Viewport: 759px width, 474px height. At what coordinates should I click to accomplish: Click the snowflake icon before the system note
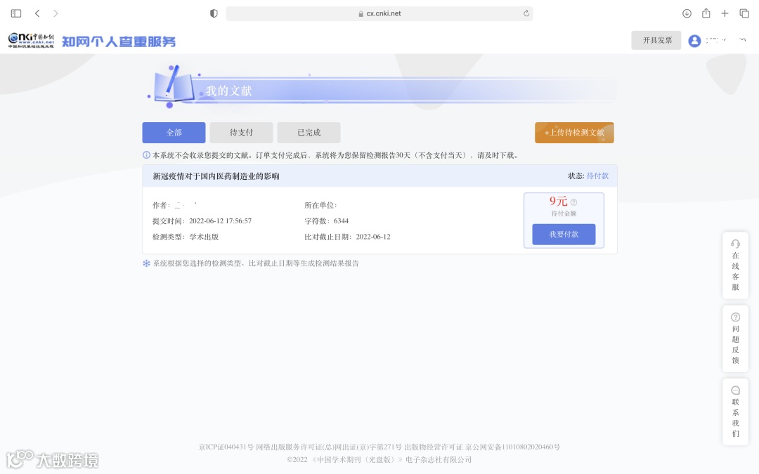[146, 263]
